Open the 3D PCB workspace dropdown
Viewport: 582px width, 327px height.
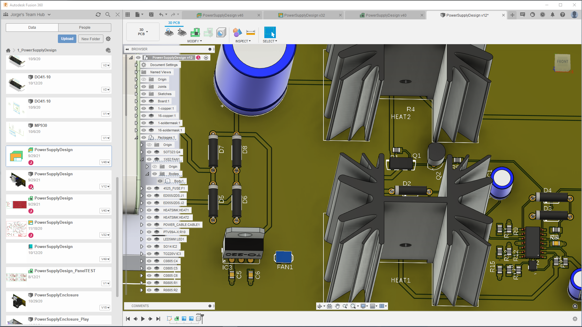pyautogui.click(x=143, y=32)
